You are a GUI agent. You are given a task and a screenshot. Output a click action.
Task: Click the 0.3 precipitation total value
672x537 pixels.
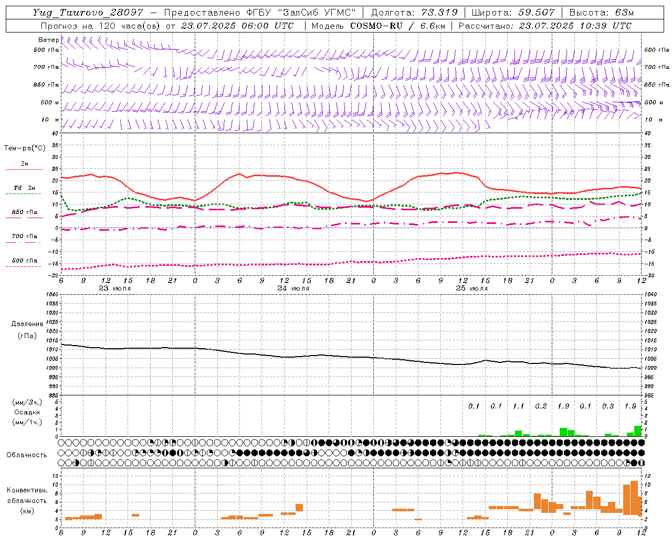[x=608, y=406]
